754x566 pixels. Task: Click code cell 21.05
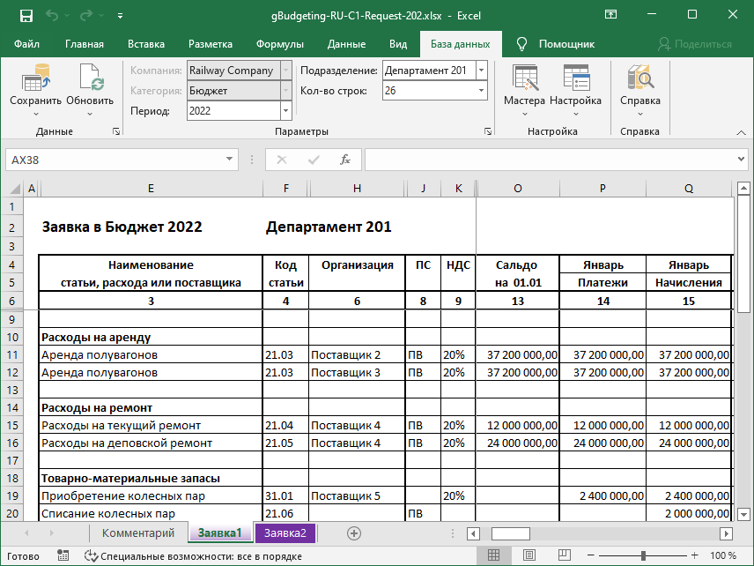tap(285, 443)
